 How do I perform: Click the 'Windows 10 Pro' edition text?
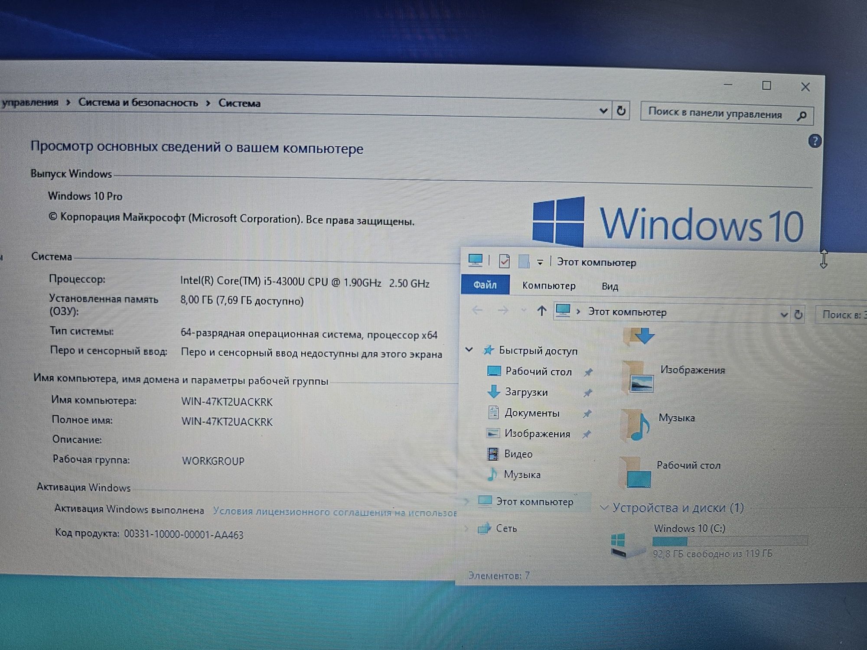click(85, 196)
